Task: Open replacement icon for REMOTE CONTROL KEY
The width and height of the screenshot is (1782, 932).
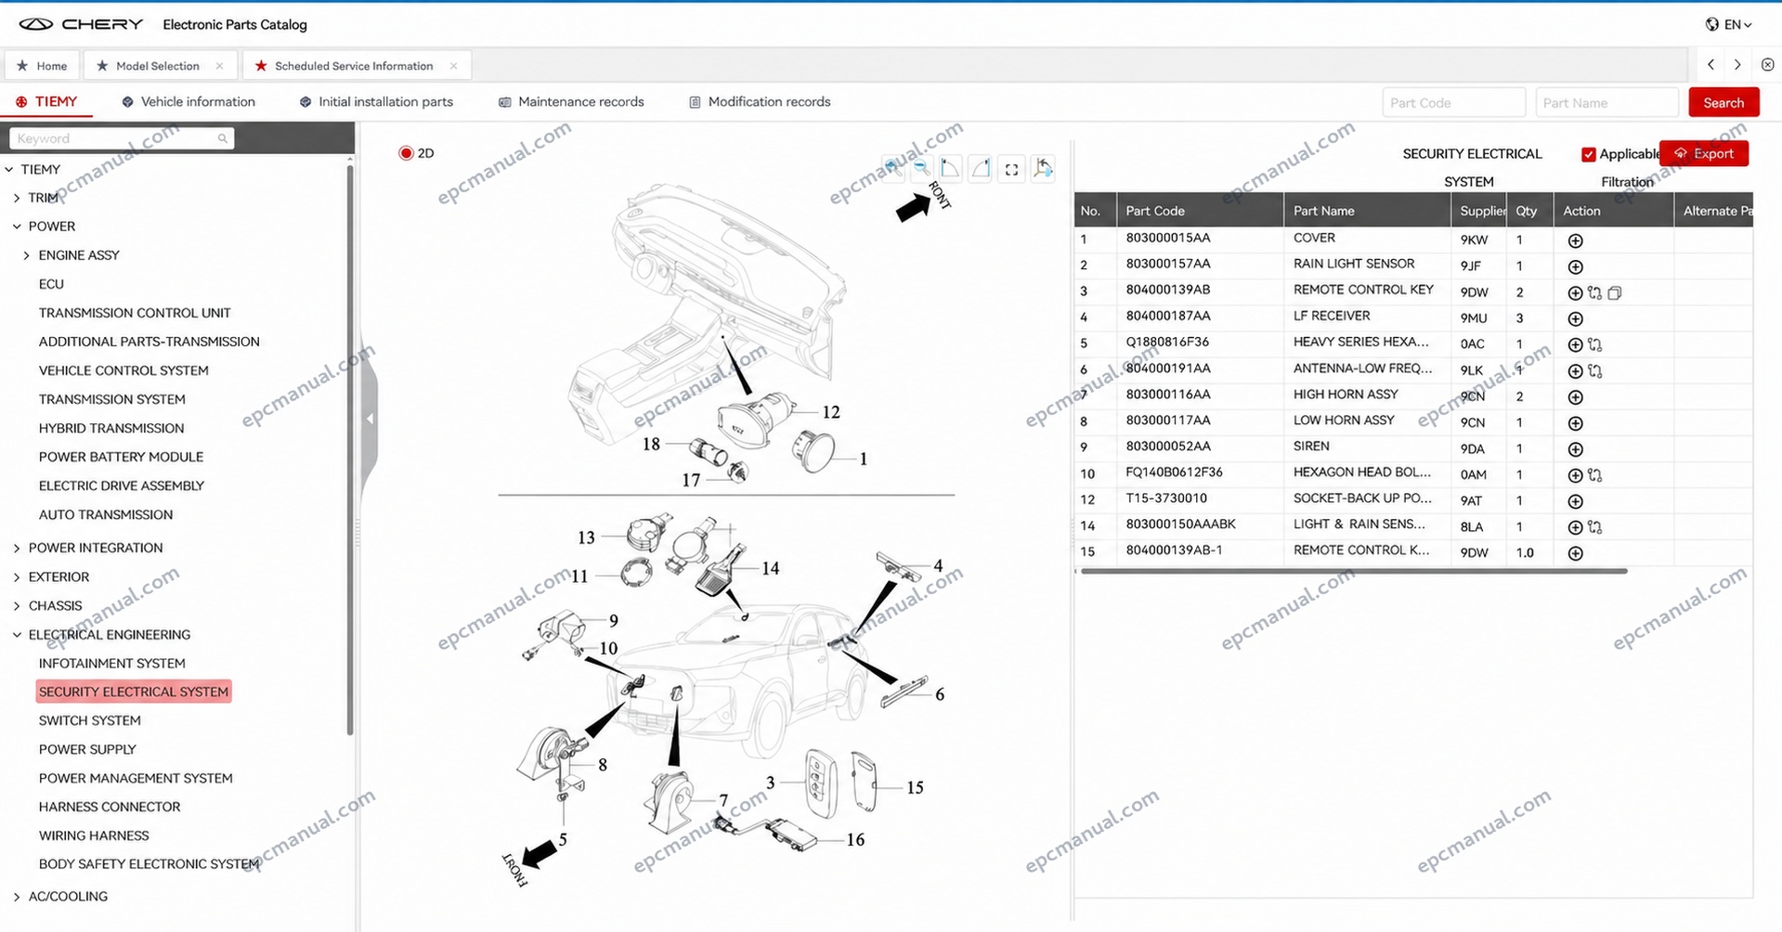Action: [x=1594, y=292]
